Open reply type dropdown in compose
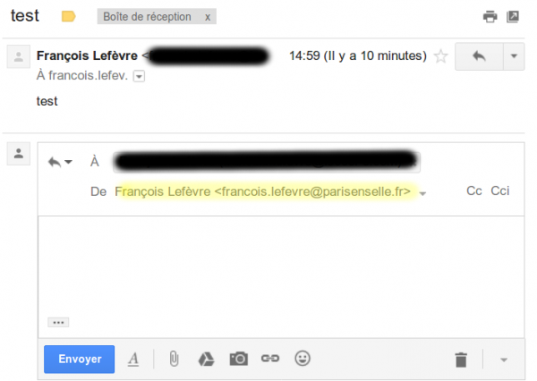Viewport: 537px width, 381px height. pos(60,162)
